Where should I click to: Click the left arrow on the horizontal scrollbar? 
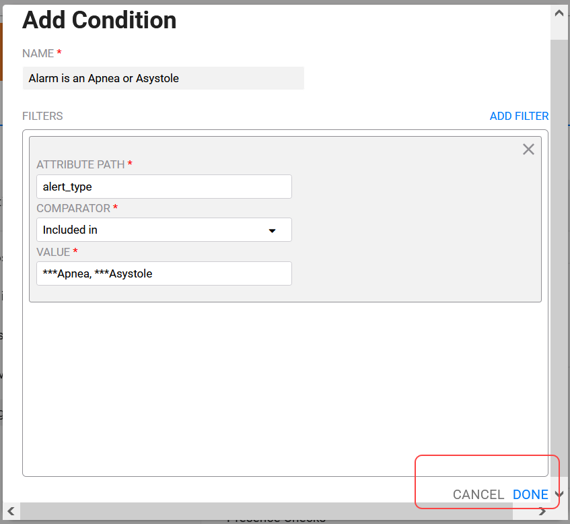pyautogui.click(x=11, y=513)
